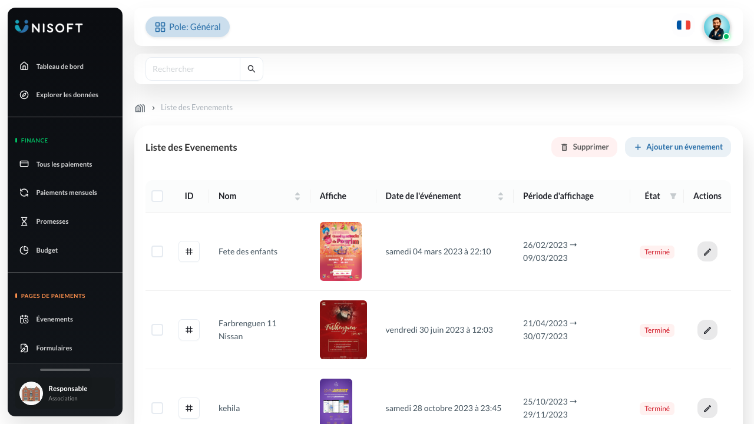Viewport: 754px width, 424px height.
Task: Edit the Farbrenguen 11 Nissan event
Action: tap(707, 330)
